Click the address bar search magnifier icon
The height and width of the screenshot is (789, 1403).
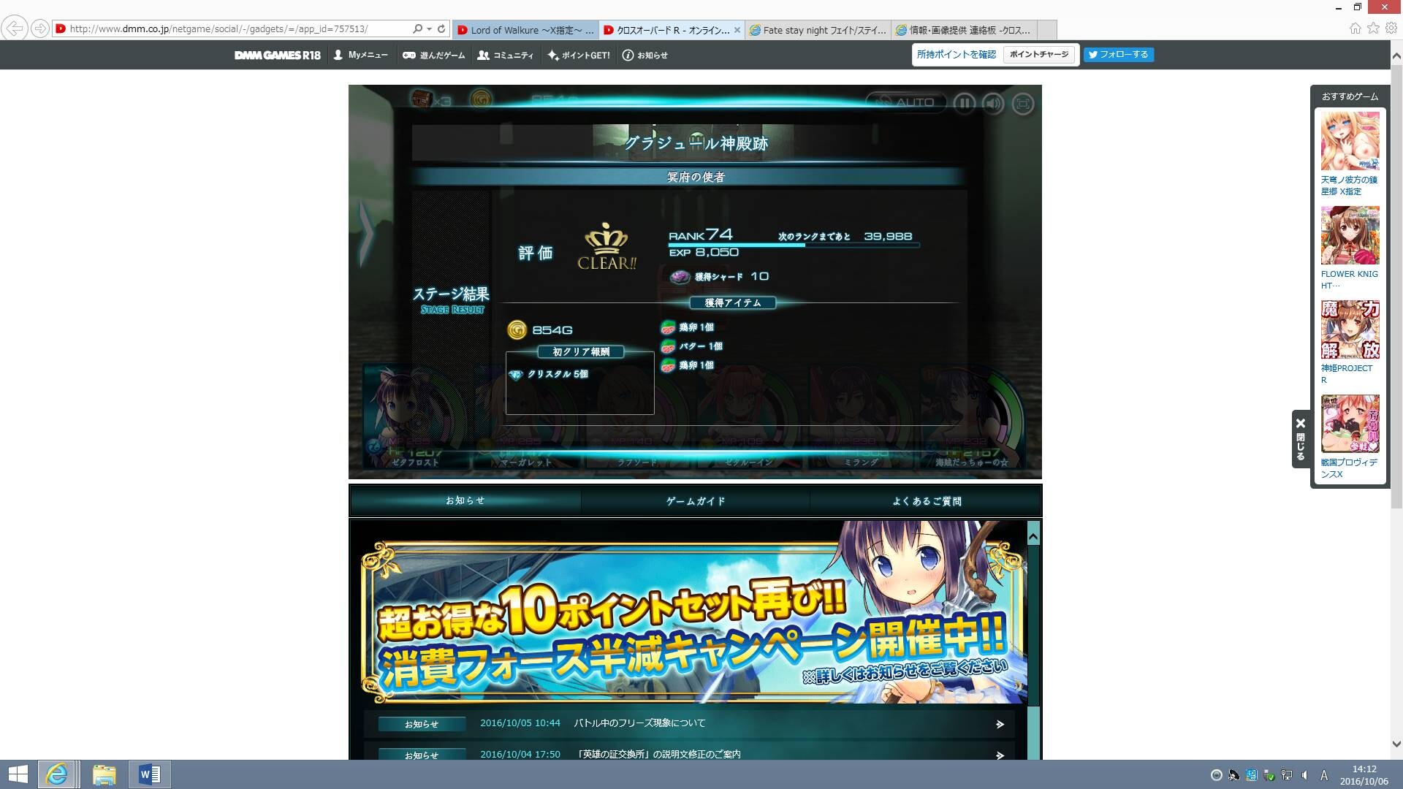tap(417, 29)
